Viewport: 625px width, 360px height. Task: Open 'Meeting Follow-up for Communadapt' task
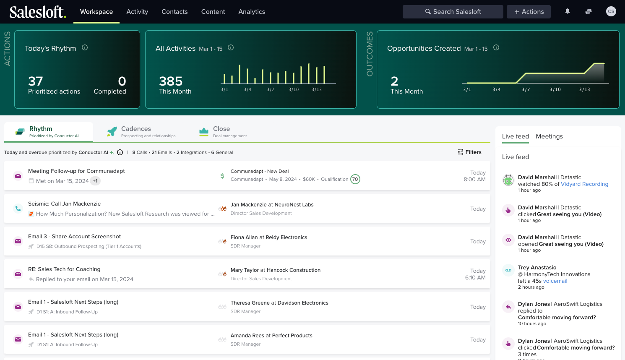click(x=76, y=171)
